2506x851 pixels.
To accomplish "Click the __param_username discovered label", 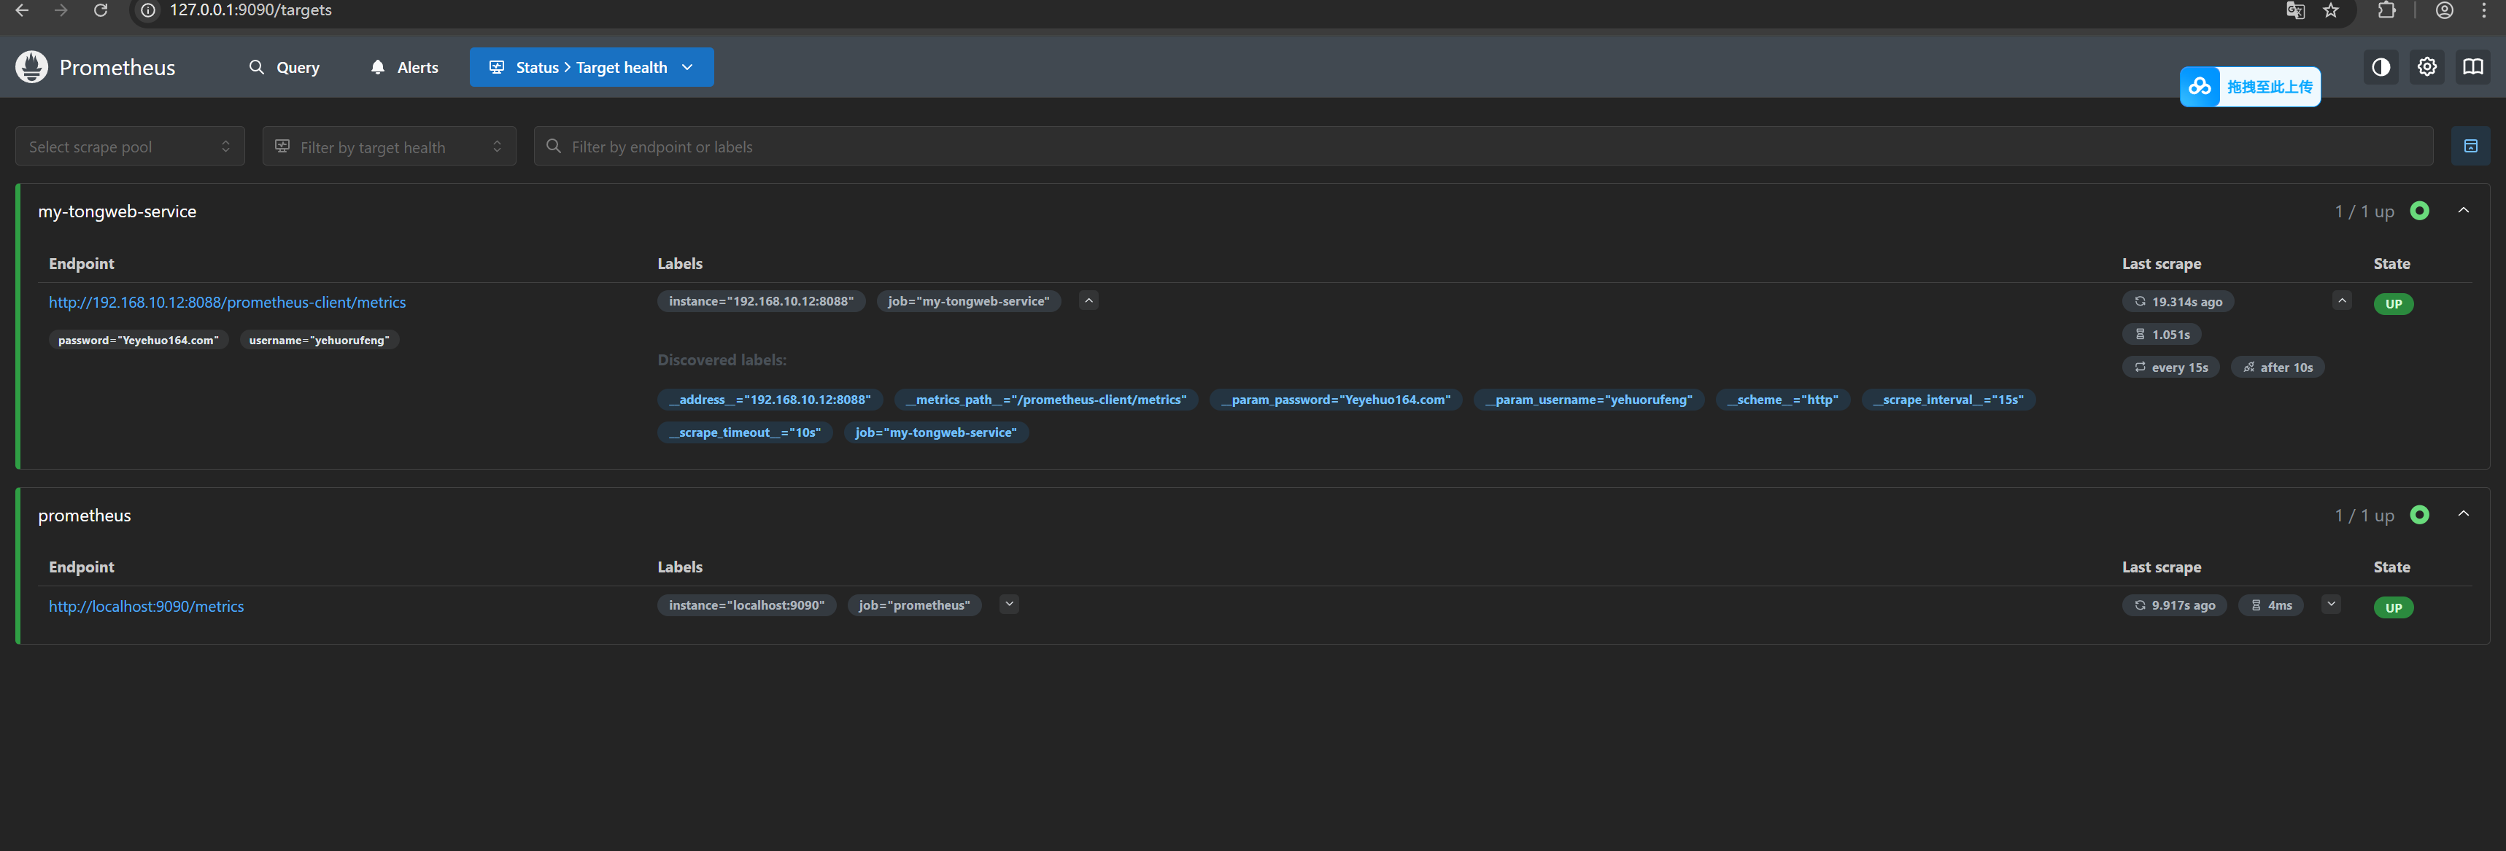I will coord(1589,400).
